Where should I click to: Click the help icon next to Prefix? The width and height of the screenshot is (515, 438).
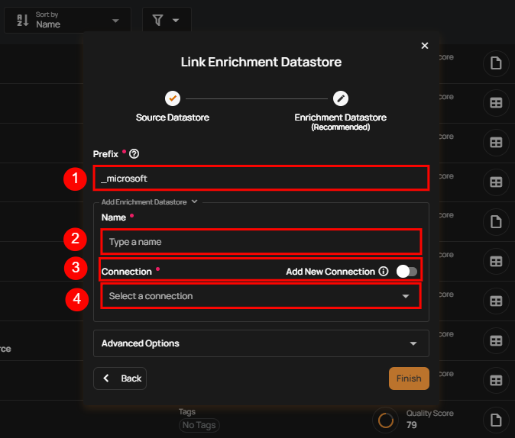pyautogui.click(x=134, y=154)
